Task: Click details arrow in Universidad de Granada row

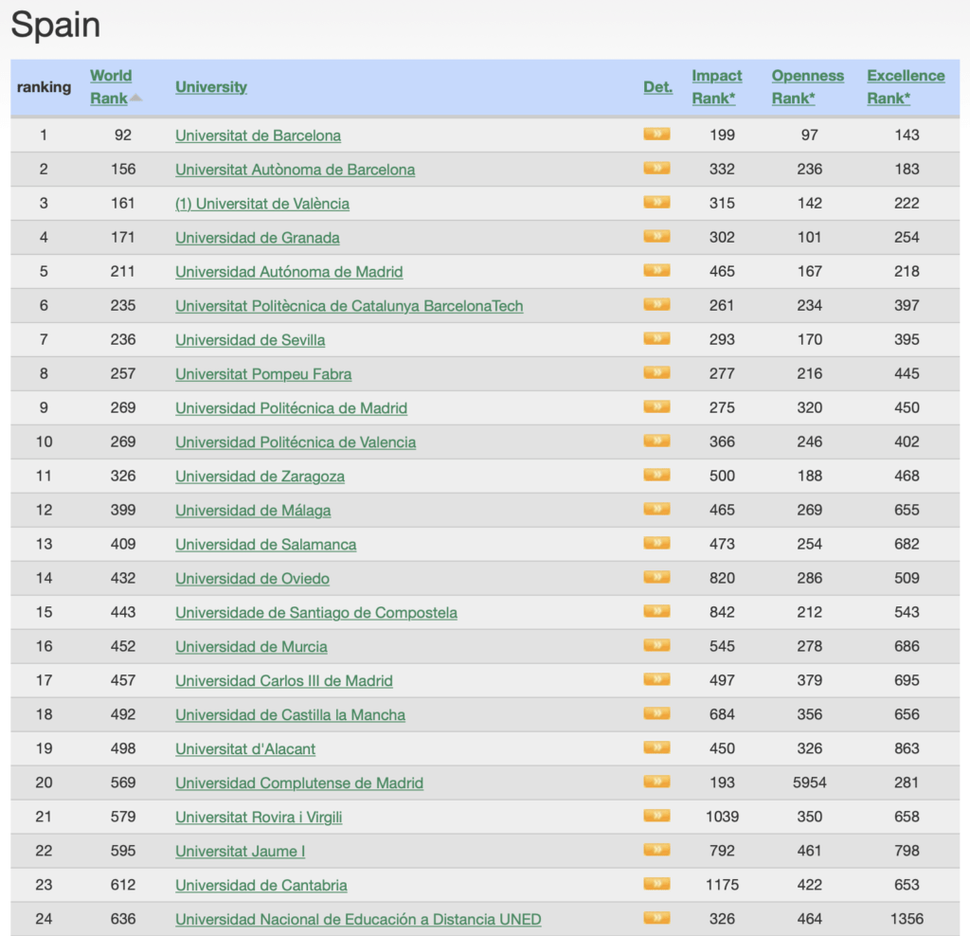Action: [x=656, y=236]
